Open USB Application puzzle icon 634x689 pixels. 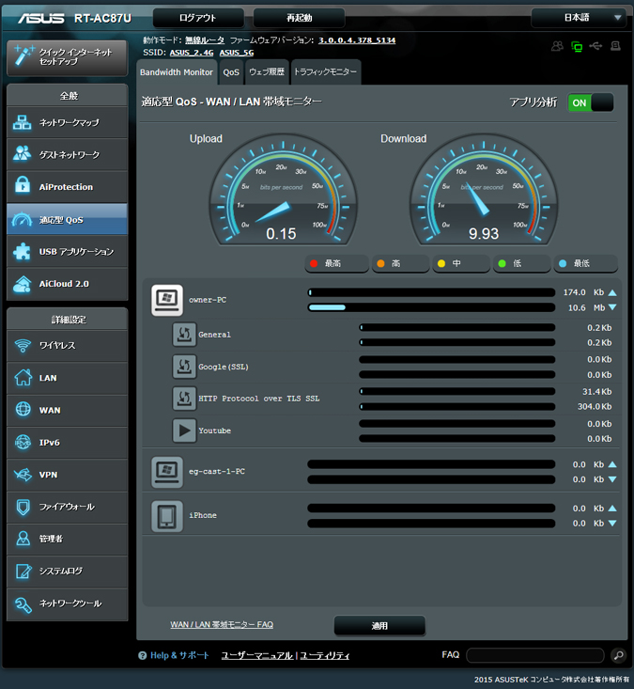[22, 251]
